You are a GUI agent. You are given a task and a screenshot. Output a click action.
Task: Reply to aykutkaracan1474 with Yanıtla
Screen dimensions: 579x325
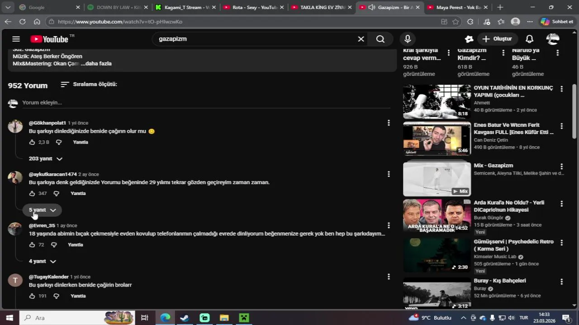78,193
